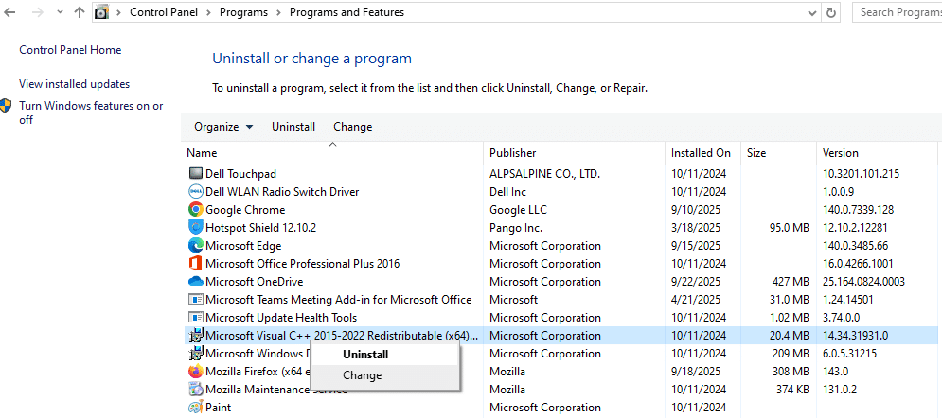Sort list by the Version column header
The image size is (942, 418).
(x=879, y=153)
